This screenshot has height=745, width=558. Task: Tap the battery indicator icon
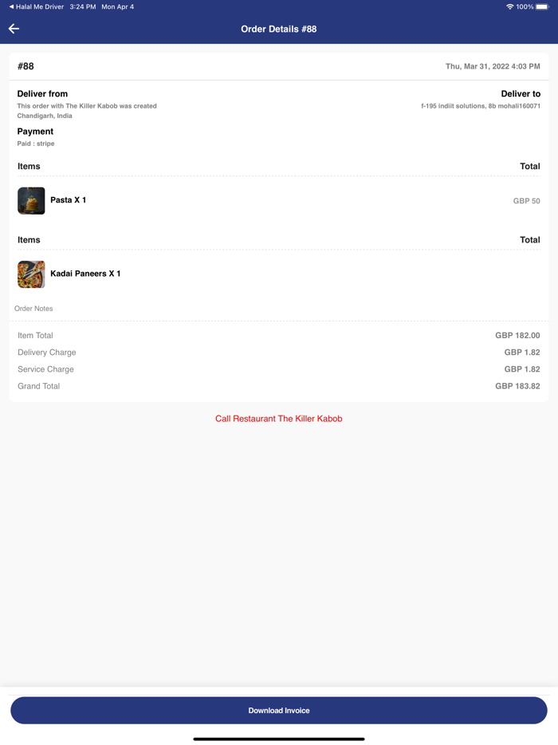pyautogui.click(x=542, y=6)
